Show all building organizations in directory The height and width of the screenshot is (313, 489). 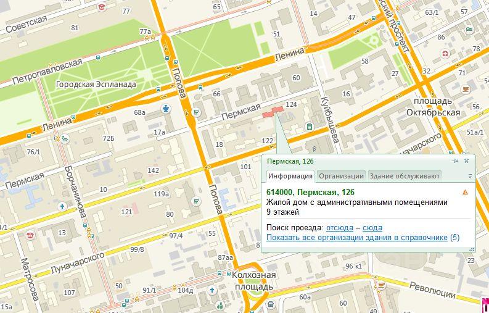[x=357, y=238]
